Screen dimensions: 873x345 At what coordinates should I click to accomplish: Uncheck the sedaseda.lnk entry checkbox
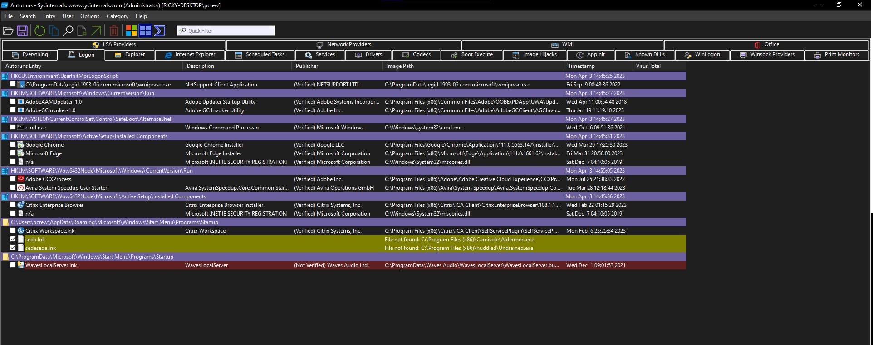pyautogui.click(x=13, y=248)
